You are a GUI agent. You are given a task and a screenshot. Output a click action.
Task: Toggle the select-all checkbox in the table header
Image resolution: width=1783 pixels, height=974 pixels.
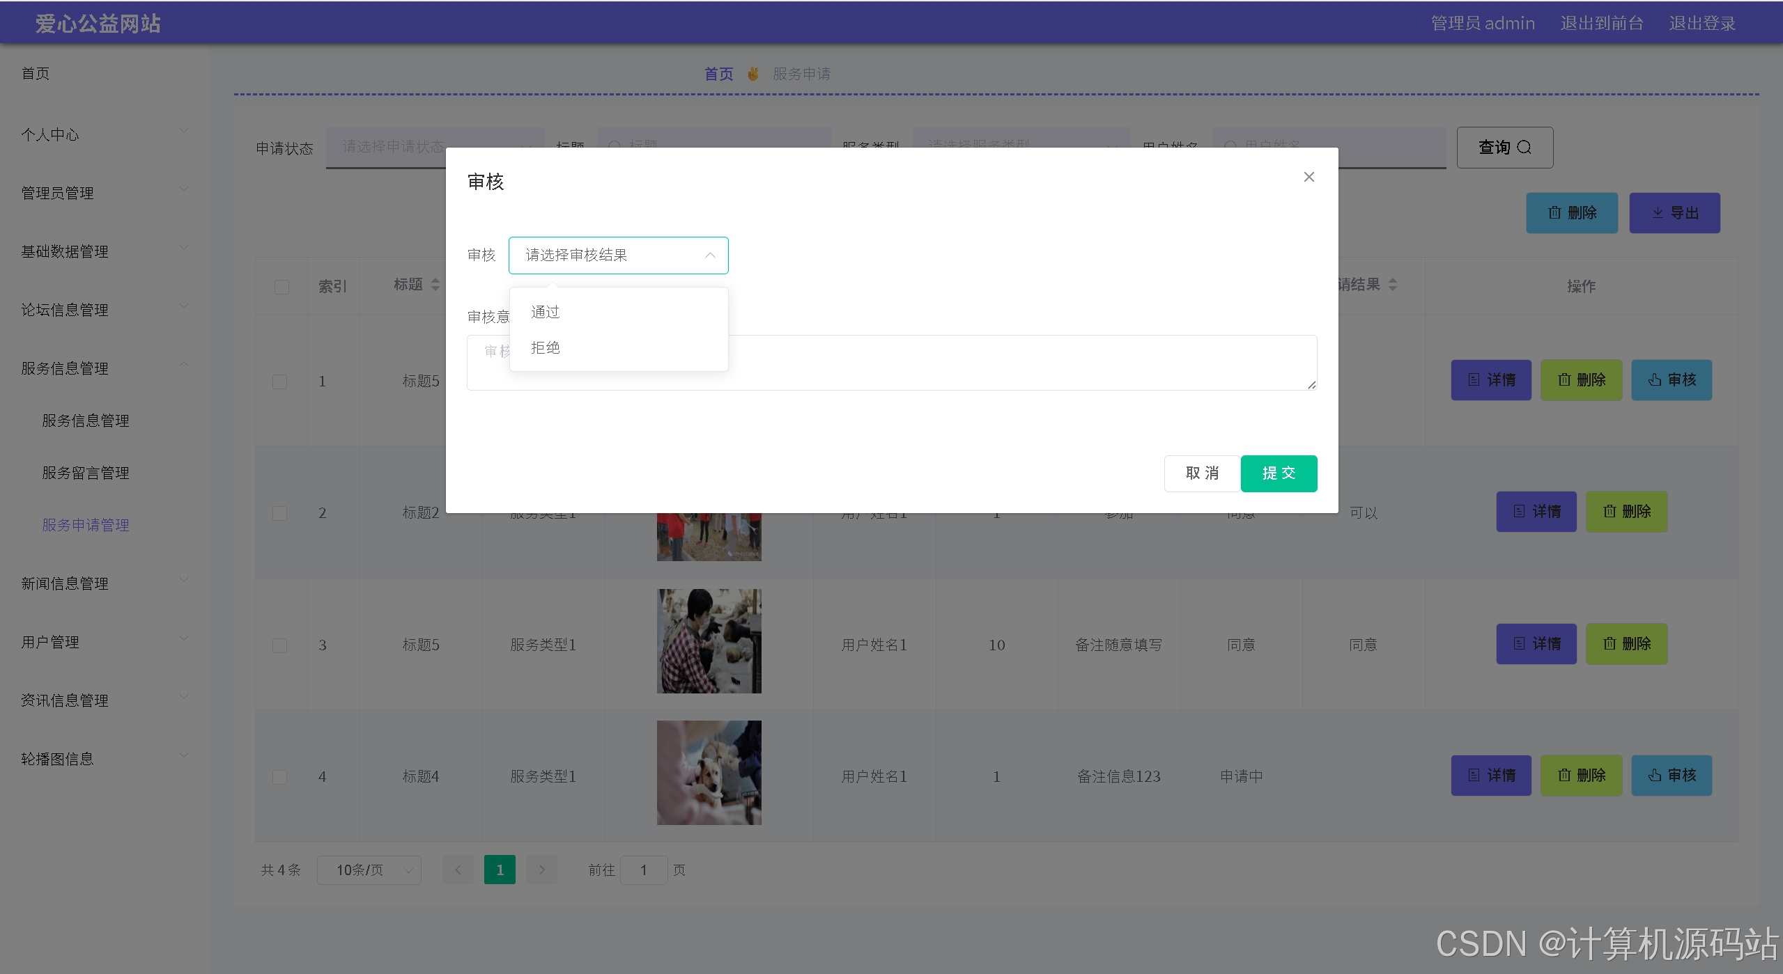[x=281, y=287]
